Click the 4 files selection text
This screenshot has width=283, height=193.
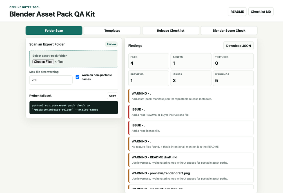59,62
